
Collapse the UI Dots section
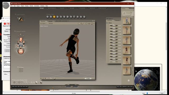coord(18,67)
